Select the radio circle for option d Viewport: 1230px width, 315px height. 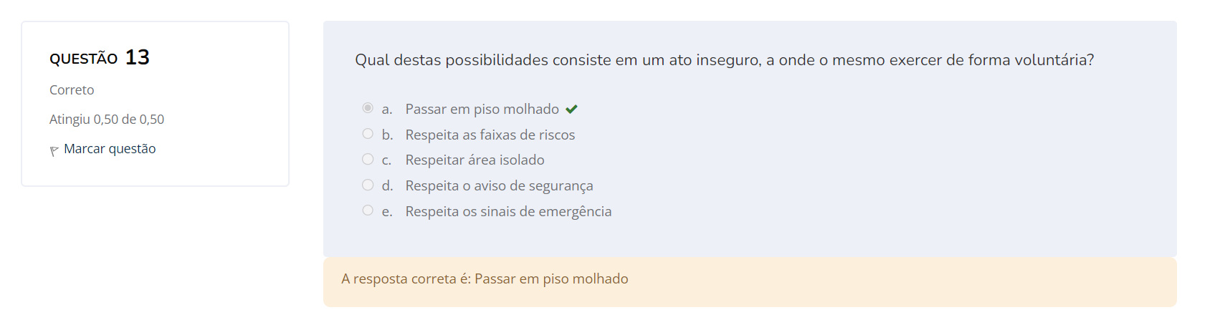(368, 185)
